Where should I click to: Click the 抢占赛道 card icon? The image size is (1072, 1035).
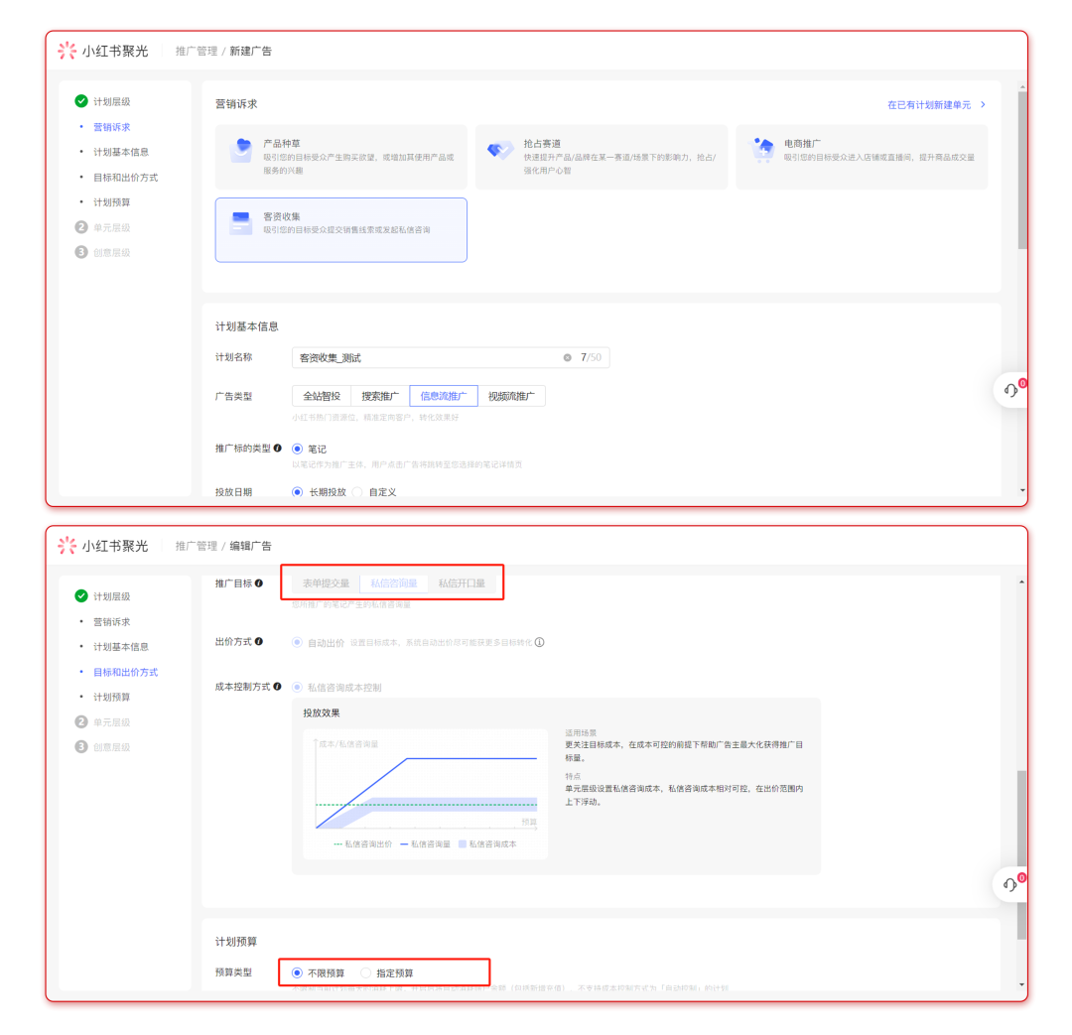pos(499,151)
